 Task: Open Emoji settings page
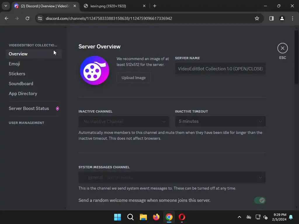pyautogui.click(x=34, y=64)
